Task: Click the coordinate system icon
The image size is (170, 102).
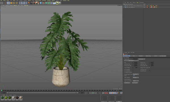Action: pos(28,3)
